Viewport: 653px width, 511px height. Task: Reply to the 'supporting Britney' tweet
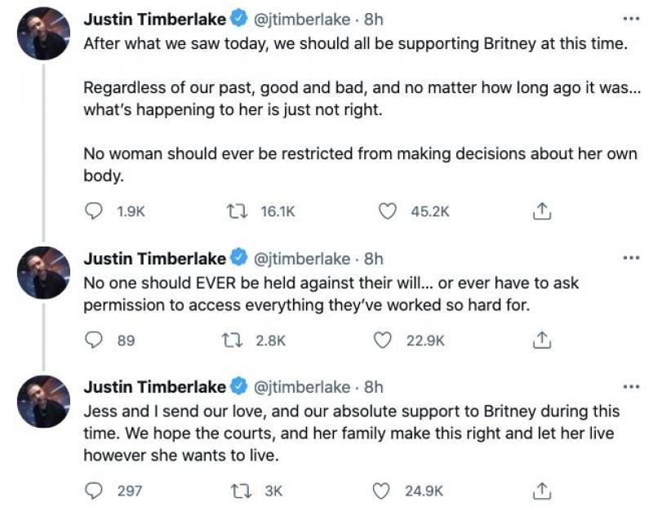[x=94, y=211]
